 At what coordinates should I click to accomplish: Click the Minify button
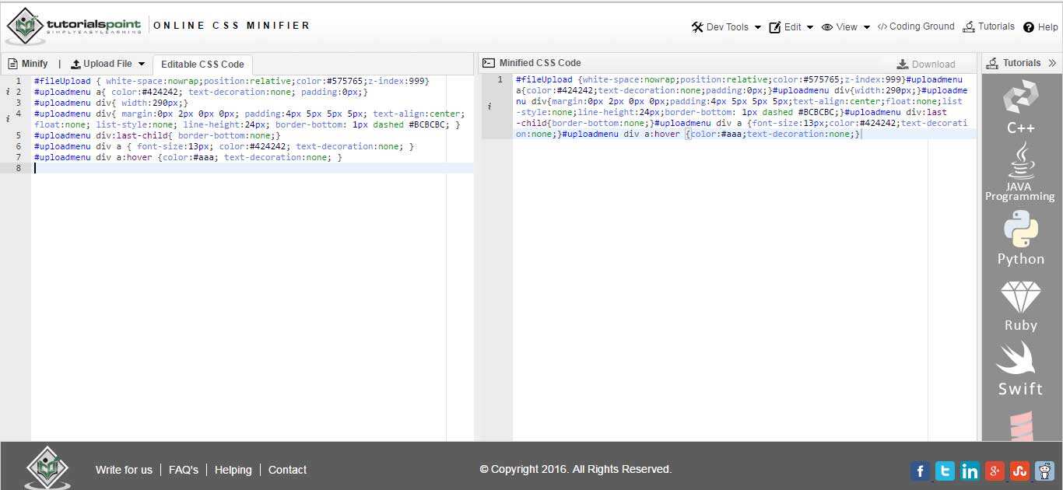(28, 64)
